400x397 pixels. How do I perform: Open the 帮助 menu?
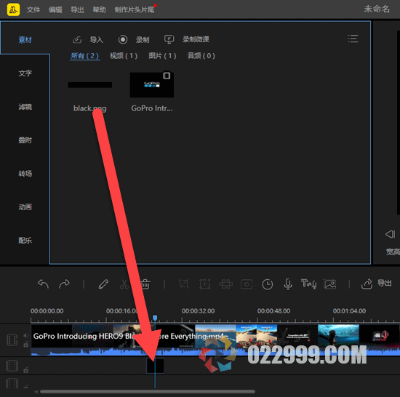coord(99,10)
